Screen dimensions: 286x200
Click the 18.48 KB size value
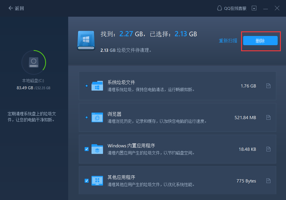click(x=247, y=149)
